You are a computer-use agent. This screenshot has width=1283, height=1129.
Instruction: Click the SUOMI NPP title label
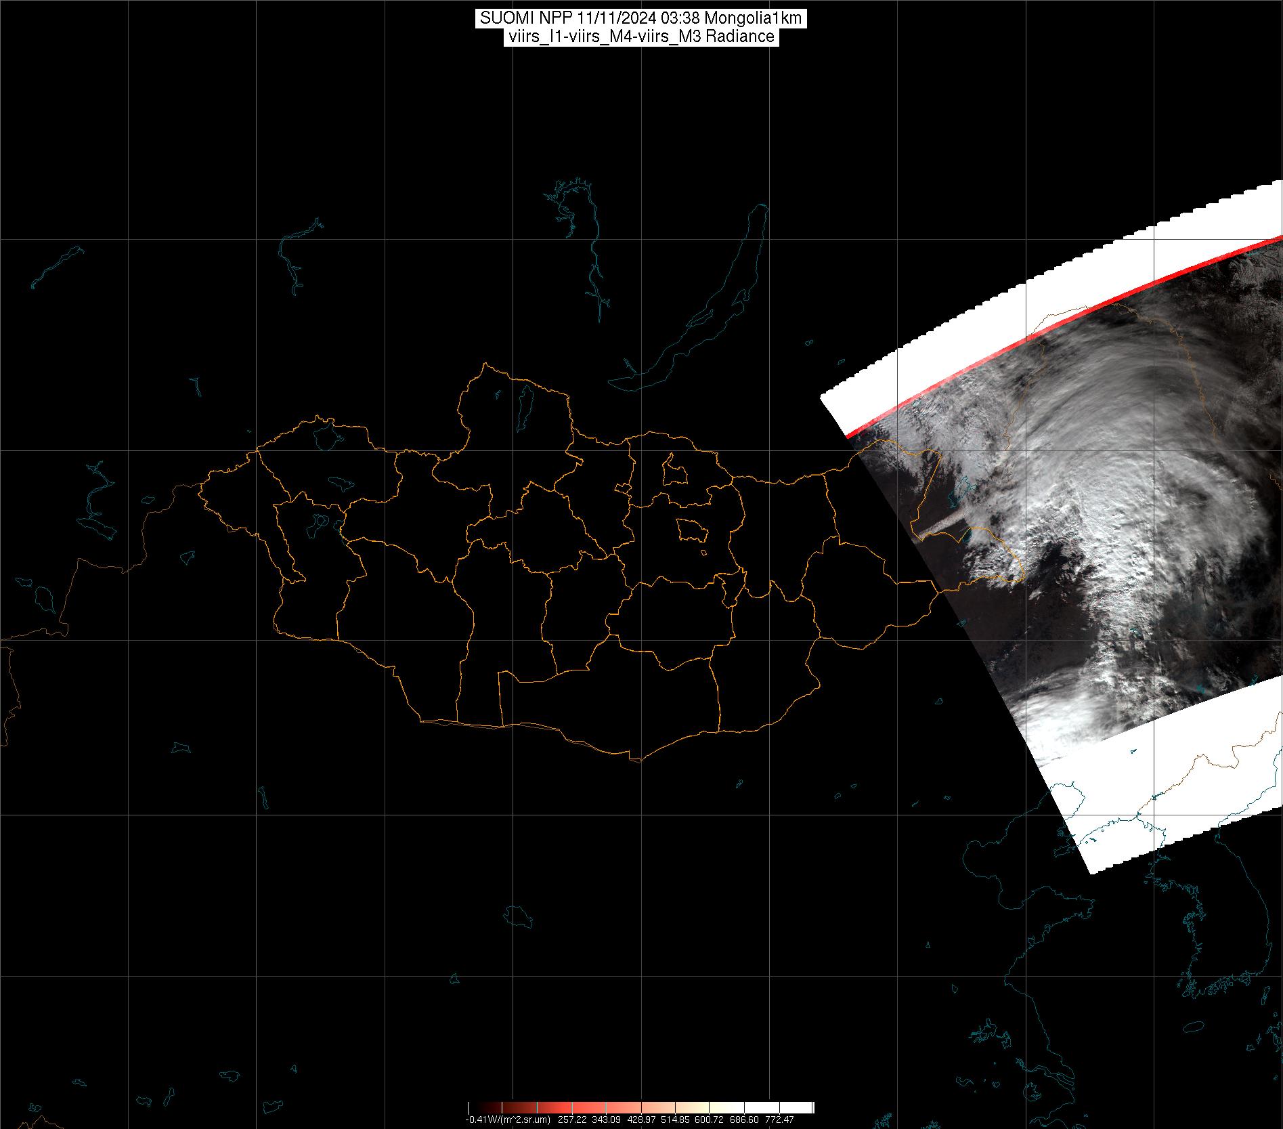pyautogui.click(x=640, y=18)
